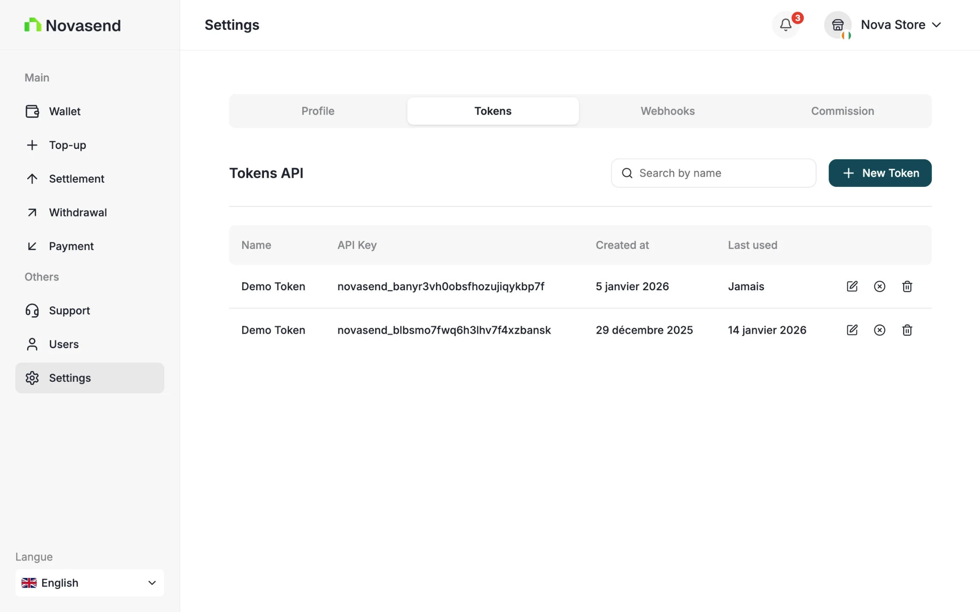Edit the first Demo Token row
The width and height of the screenshot is (980, 612).
[x=852, y=286]
